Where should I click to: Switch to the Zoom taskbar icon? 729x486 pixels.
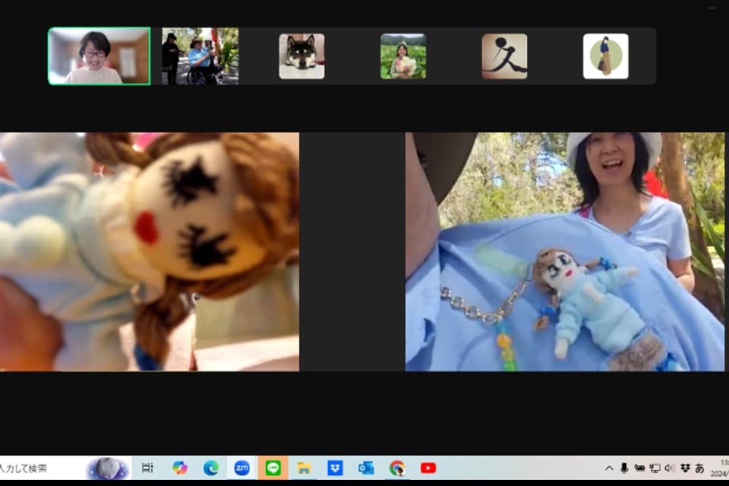tap(241, 468)
